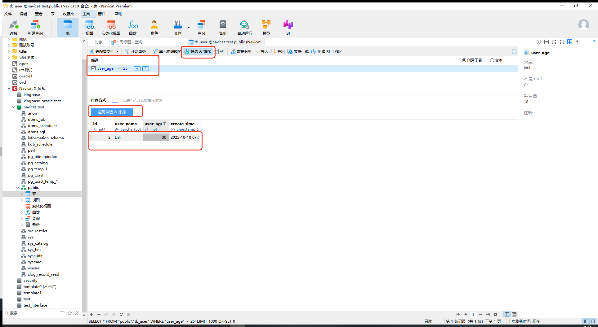Viewport: 598px width, 327px height.
Task: Collapse the public schema node
Action: click(x=17, y=188)
